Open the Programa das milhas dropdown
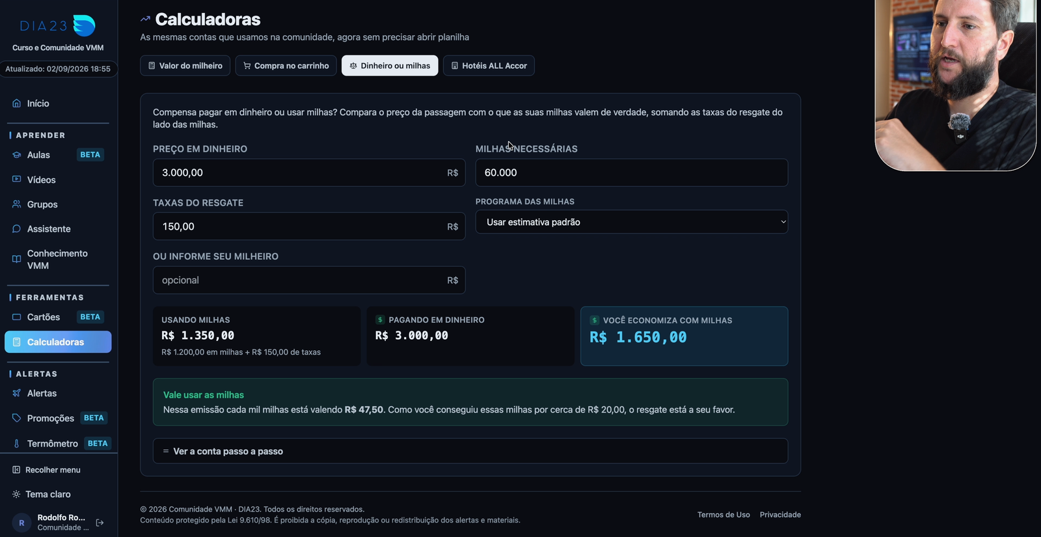The height and width of the screenshot is (537, 1041). 632,222
